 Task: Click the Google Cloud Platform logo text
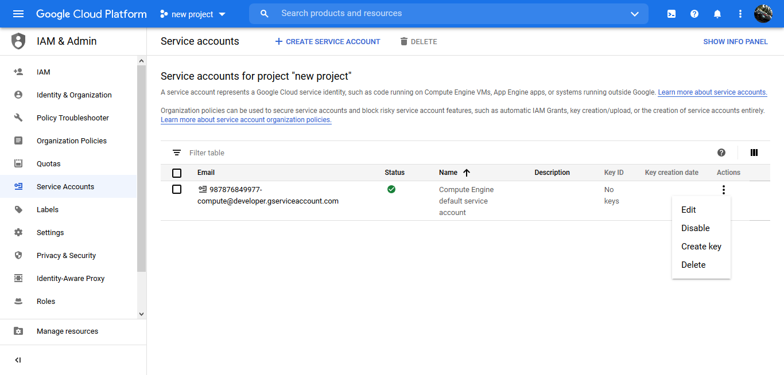[91, 14]
